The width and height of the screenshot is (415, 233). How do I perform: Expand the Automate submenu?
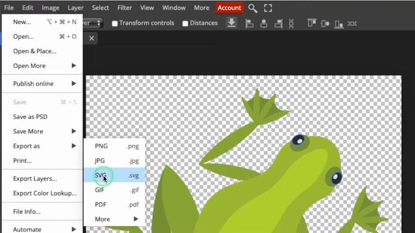coord(42,229)
